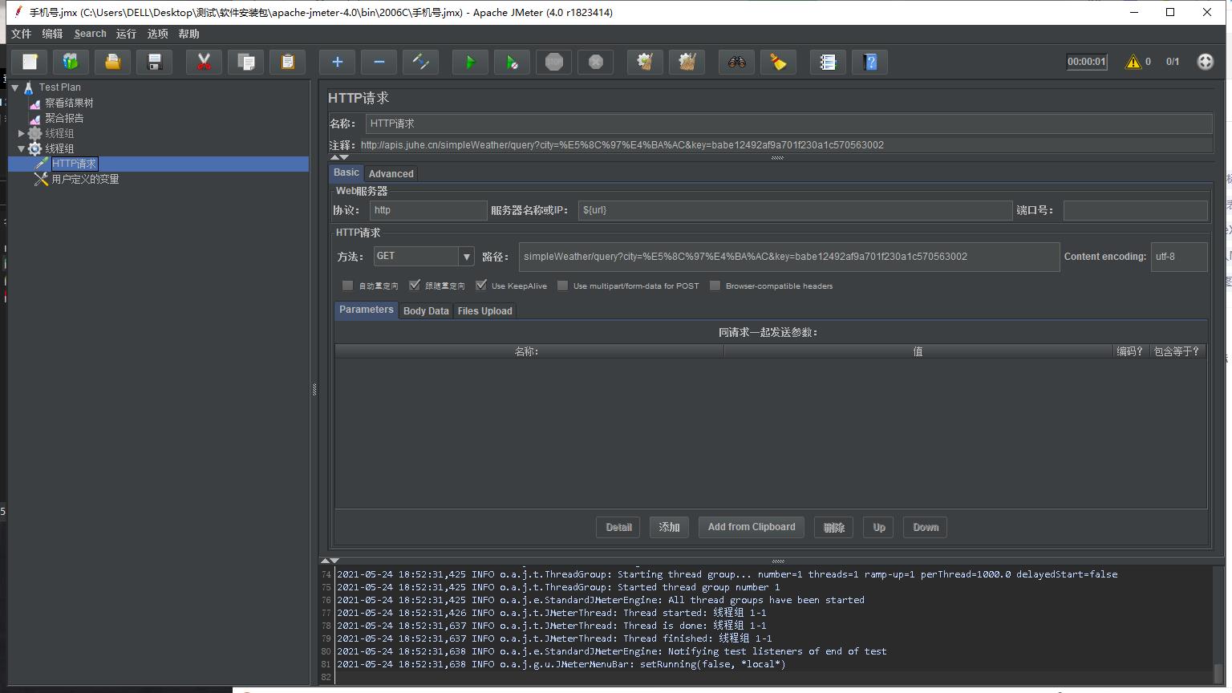Open the 运行 menu
The height and width of the screenshot is (693, 1232).
(x=126, y=34)
